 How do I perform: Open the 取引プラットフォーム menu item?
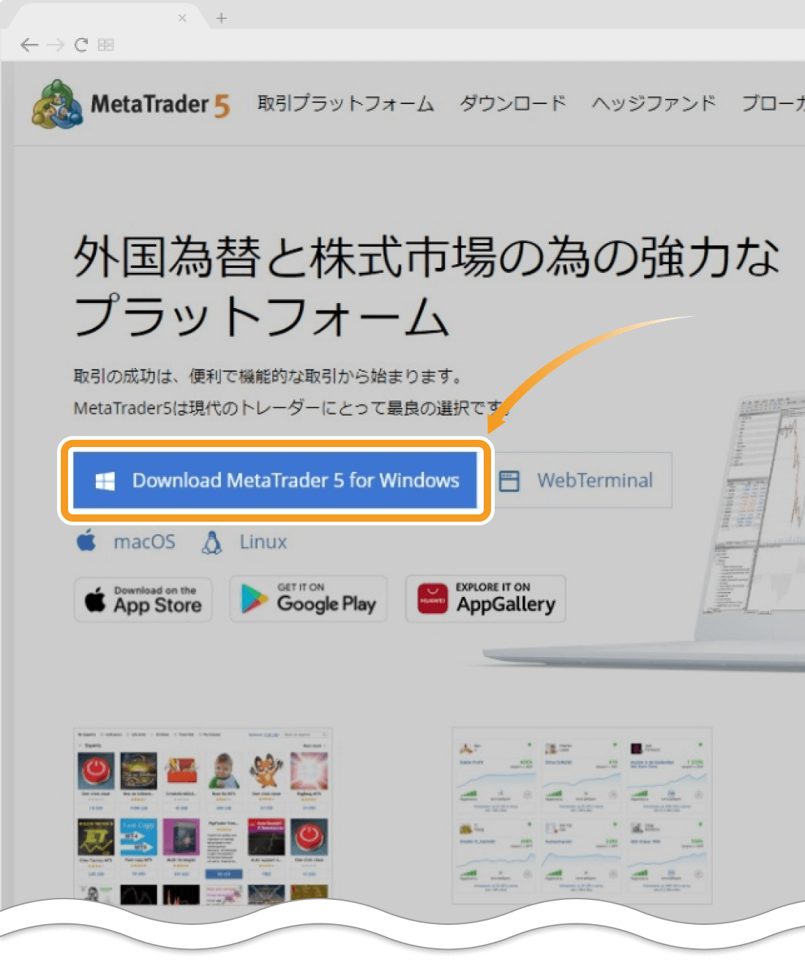[x=345, y=104]
